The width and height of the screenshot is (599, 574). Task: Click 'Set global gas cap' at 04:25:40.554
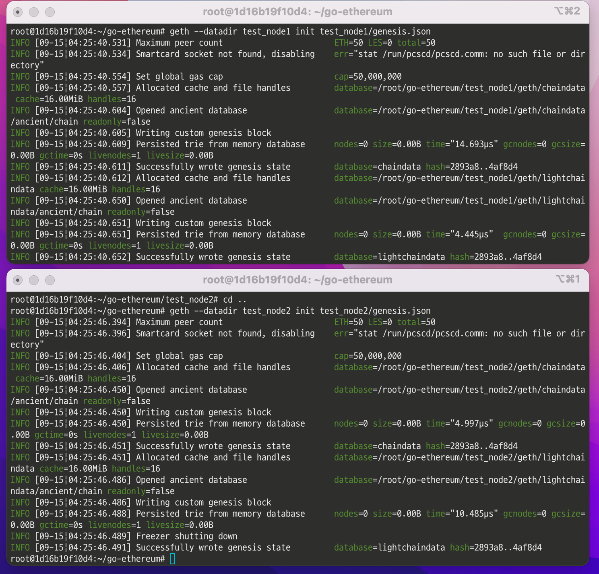click(x=179, y=76)
